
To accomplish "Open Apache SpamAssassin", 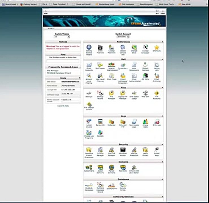I will click(112, 65).
